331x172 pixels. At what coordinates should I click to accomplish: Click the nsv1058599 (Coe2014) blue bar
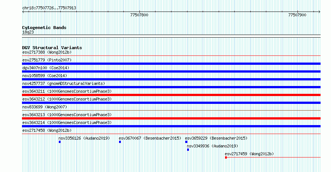coord(171,79)
